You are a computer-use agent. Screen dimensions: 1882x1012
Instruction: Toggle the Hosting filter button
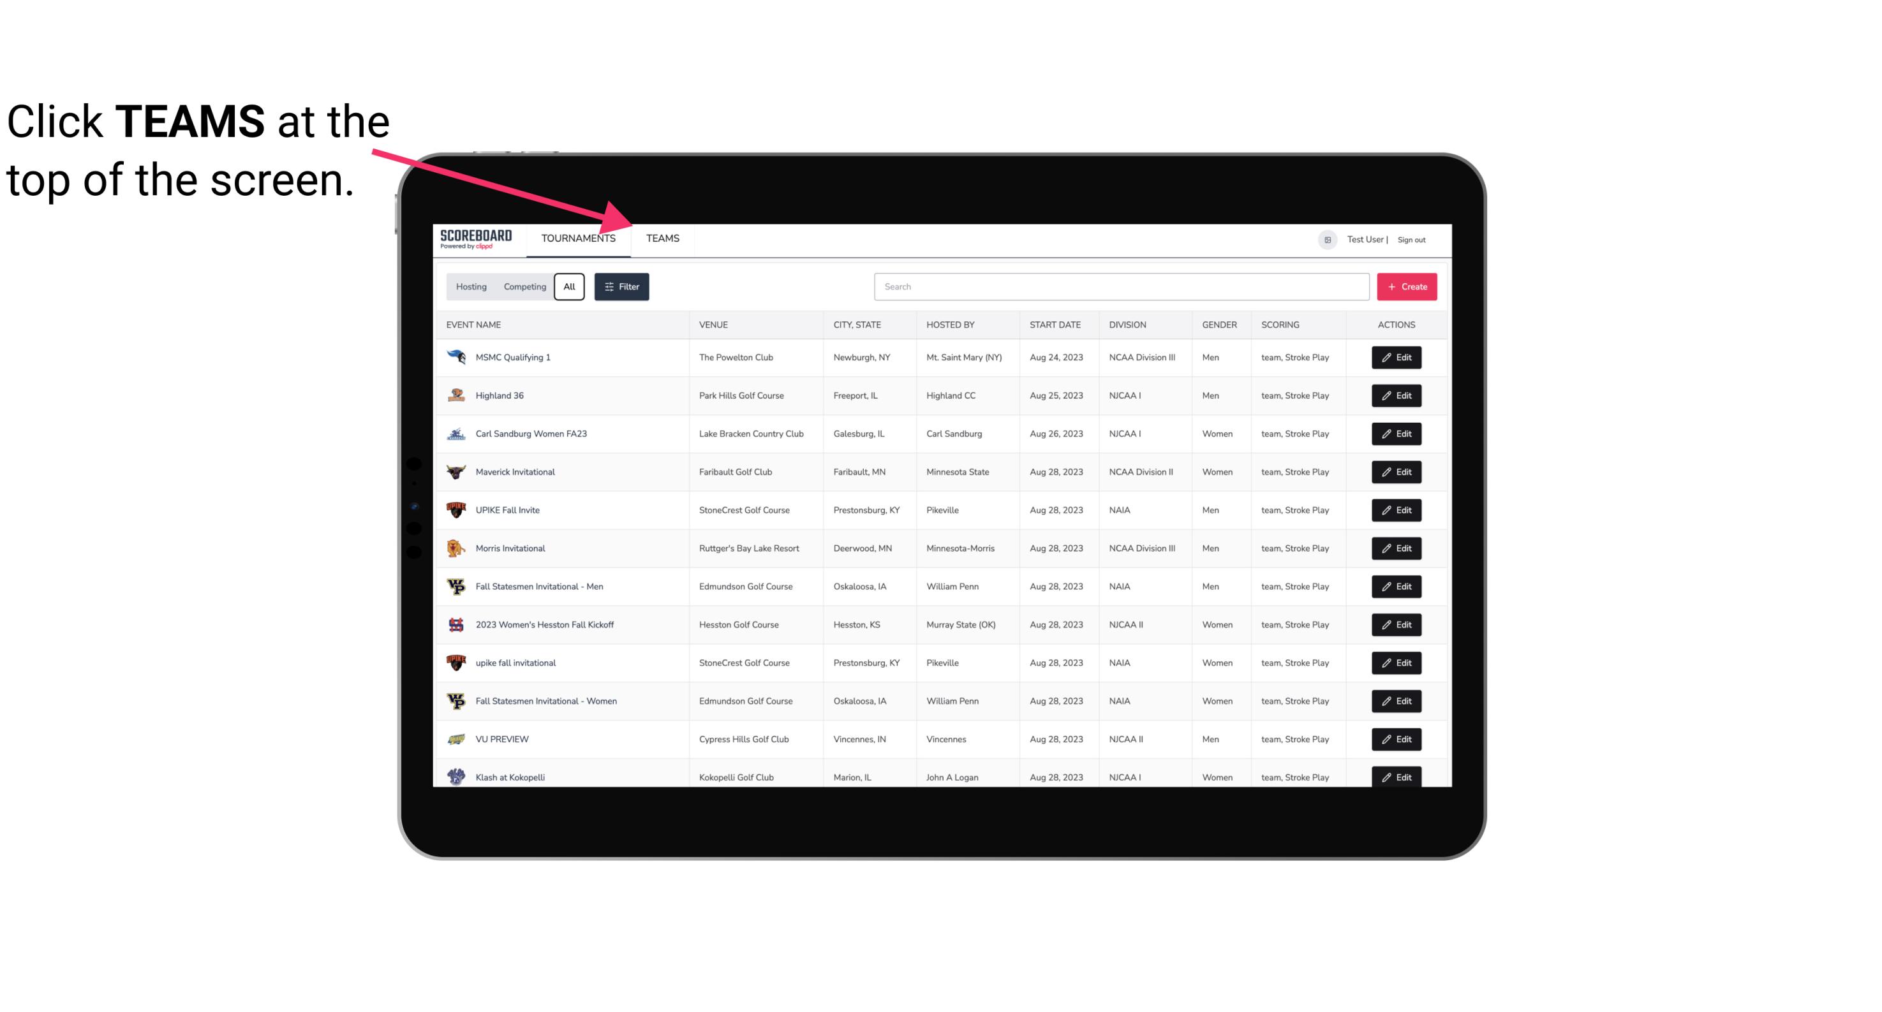click(471, 287)
